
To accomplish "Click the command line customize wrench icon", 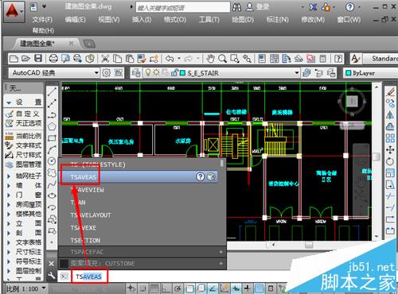I will point(52,276).
